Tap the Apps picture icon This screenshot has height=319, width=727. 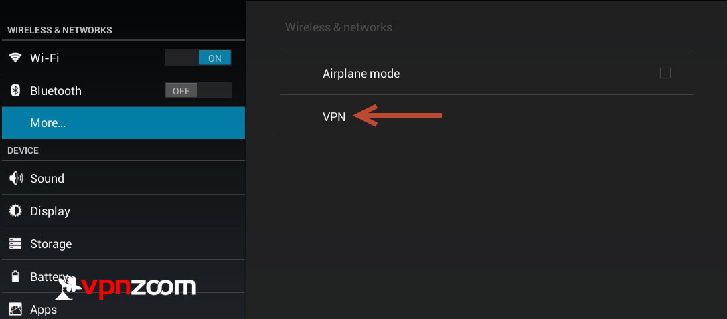[16, 309]
